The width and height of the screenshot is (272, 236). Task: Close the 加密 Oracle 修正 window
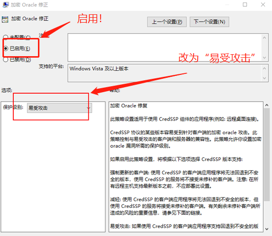tap(263, 4)
